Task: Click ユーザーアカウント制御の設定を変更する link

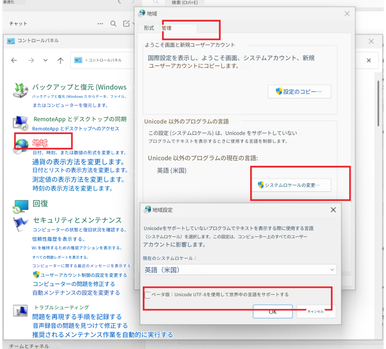Action: click(x=84, y=275)
